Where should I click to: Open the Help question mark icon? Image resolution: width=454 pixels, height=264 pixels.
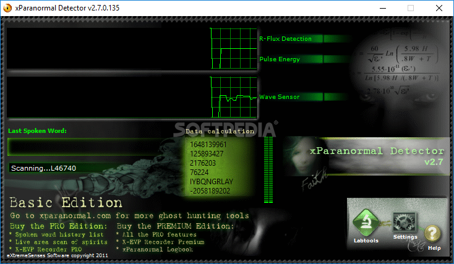[x=432, y=233]
